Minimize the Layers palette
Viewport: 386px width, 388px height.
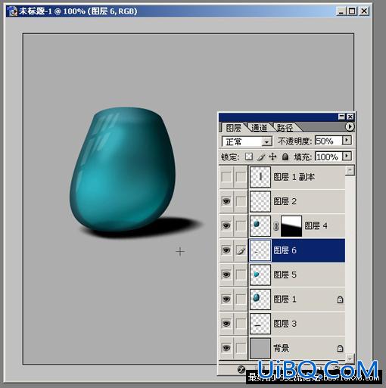pyautogui.click(x=341, y=116)
